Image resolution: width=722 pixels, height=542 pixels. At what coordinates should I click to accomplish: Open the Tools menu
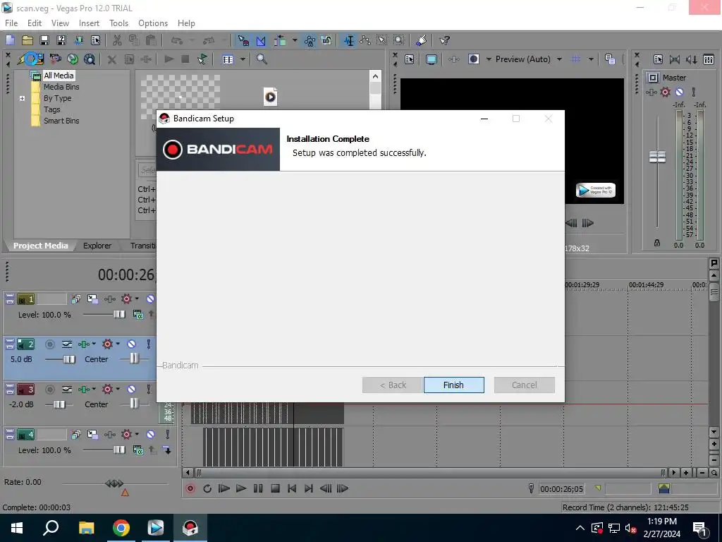tap(118, 23)
